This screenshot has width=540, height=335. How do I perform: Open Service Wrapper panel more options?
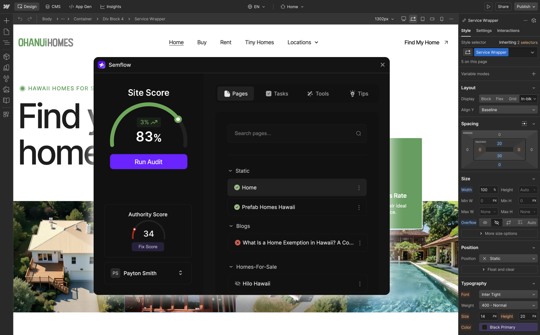525,20
